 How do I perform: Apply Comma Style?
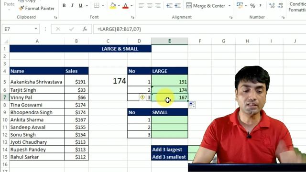pyautogui.click(x=260, y=6)
